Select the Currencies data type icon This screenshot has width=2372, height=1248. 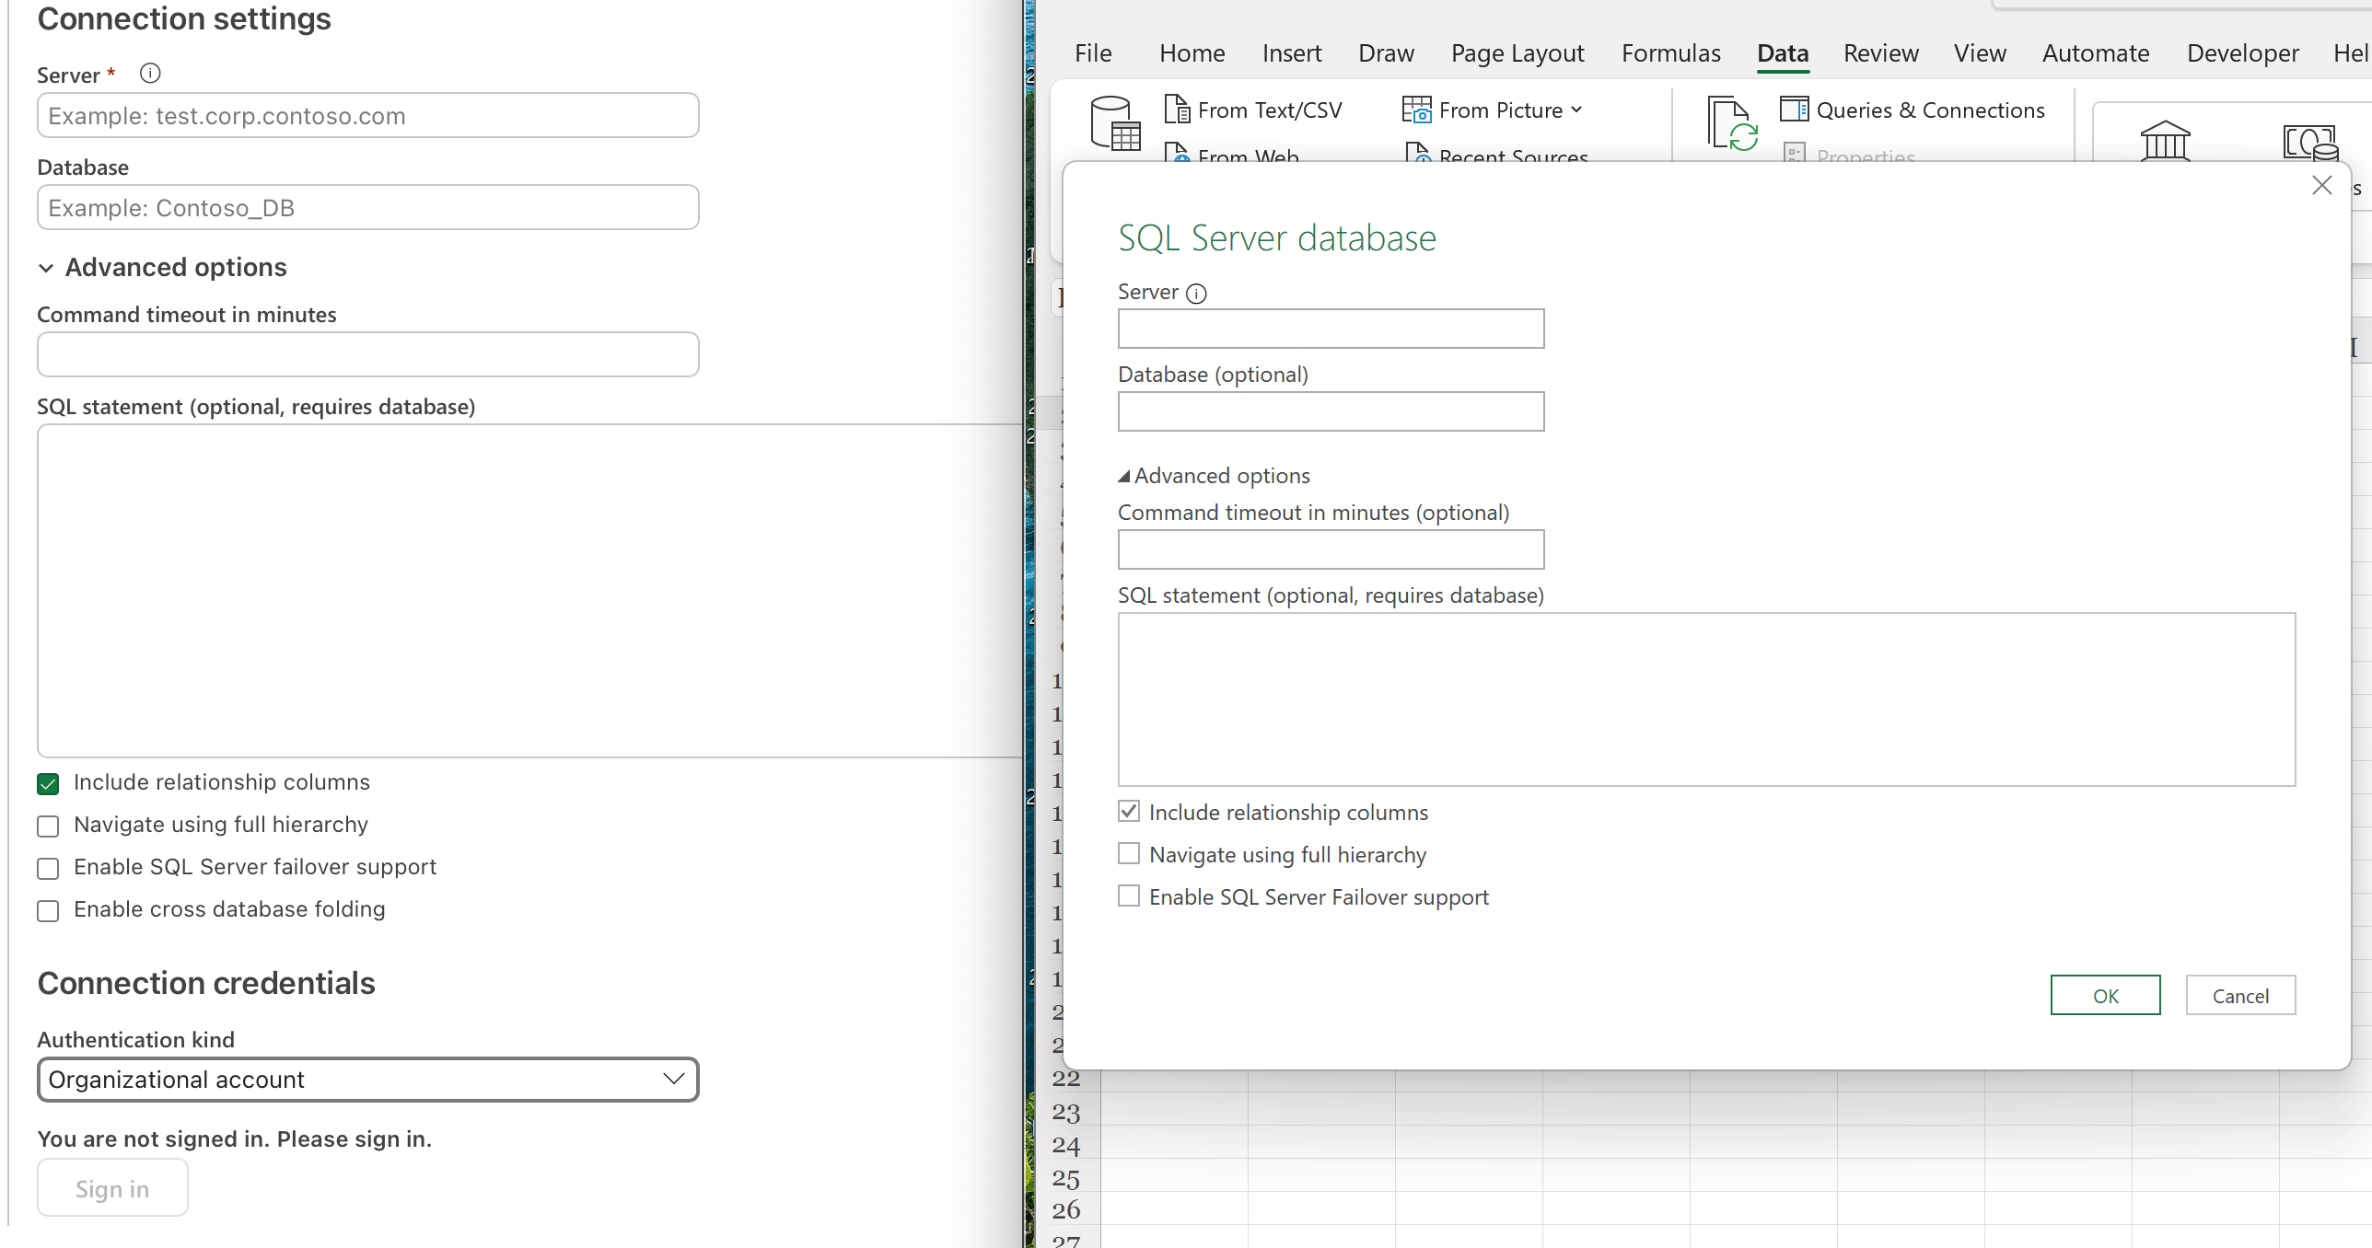click(x=2310, y=143)
